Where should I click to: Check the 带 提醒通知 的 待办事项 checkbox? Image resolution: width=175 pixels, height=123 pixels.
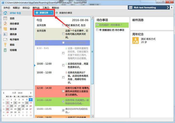(97, 30)
